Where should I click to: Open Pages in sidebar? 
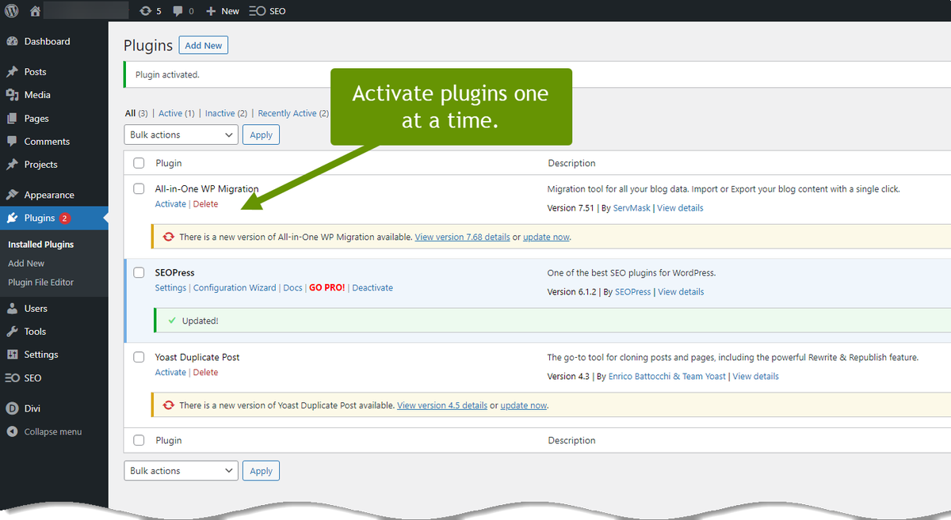(x=36, y=118)
